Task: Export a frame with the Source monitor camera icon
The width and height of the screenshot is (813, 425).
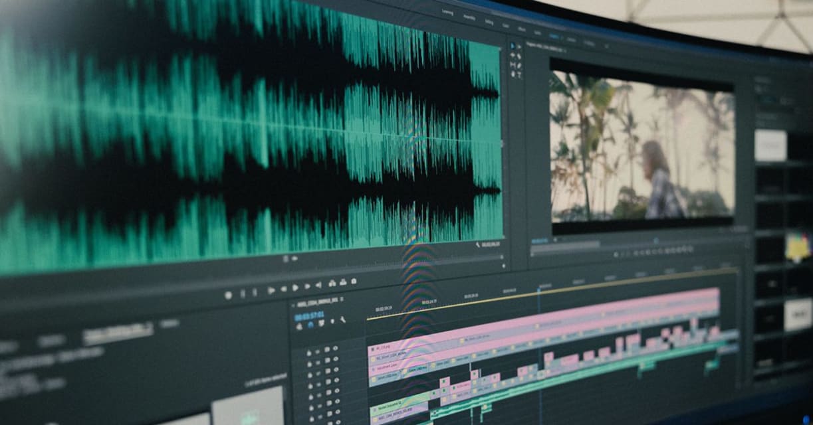Action: pyautogui.click(x=354, y=281)
